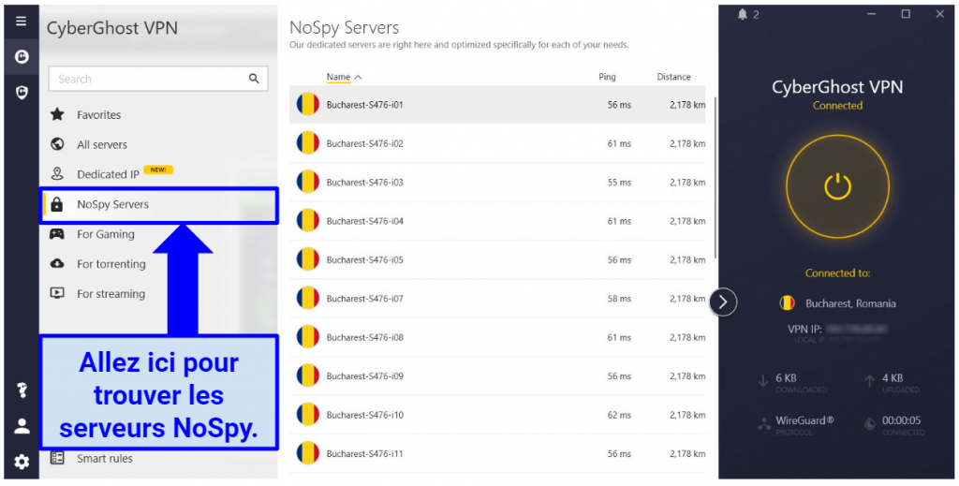Click the All servers globe icon
Screen dimensions: 959x486
click(x=57, y=144)
